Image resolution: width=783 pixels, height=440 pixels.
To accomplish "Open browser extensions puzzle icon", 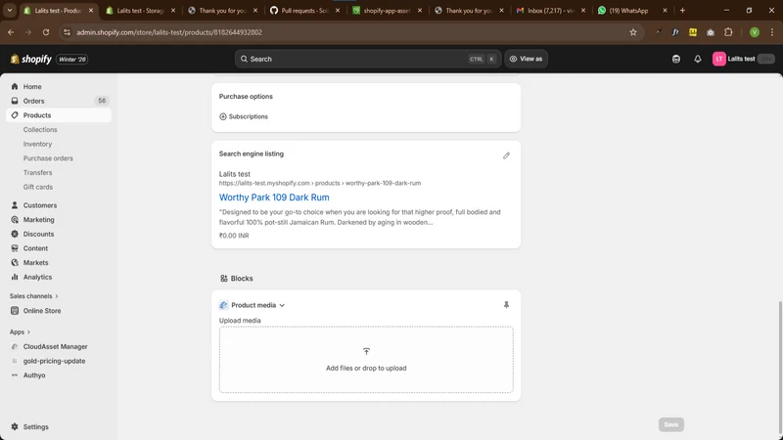I will [728, 32].
